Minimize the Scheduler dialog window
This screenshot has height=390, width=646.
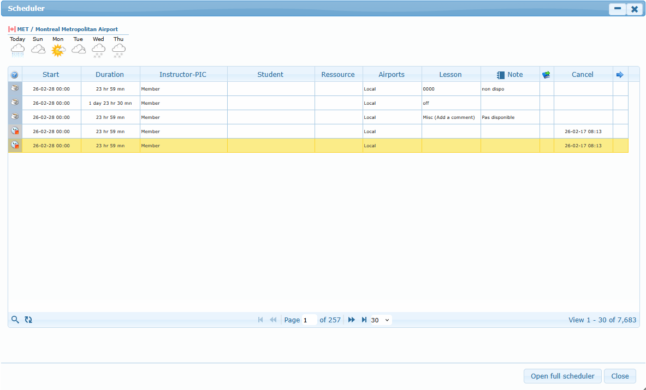[618, 9]
